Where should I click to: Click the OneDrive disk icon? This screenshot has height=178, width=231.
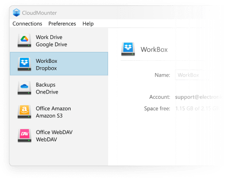[x=24, y=88]
